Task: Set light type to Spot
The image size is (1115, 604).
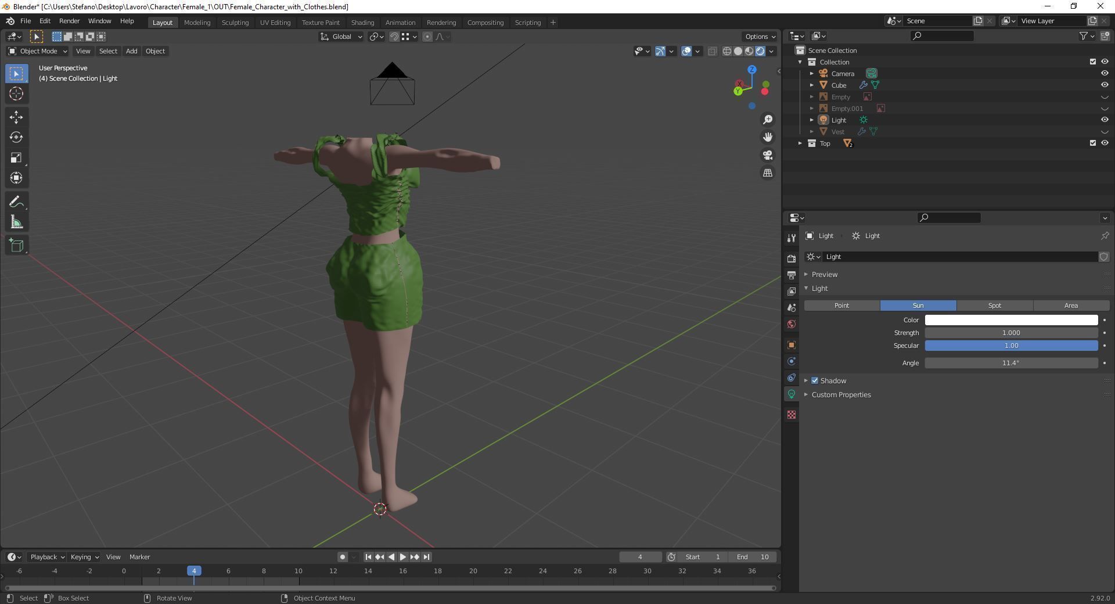Action: click(x=995, y=305)
